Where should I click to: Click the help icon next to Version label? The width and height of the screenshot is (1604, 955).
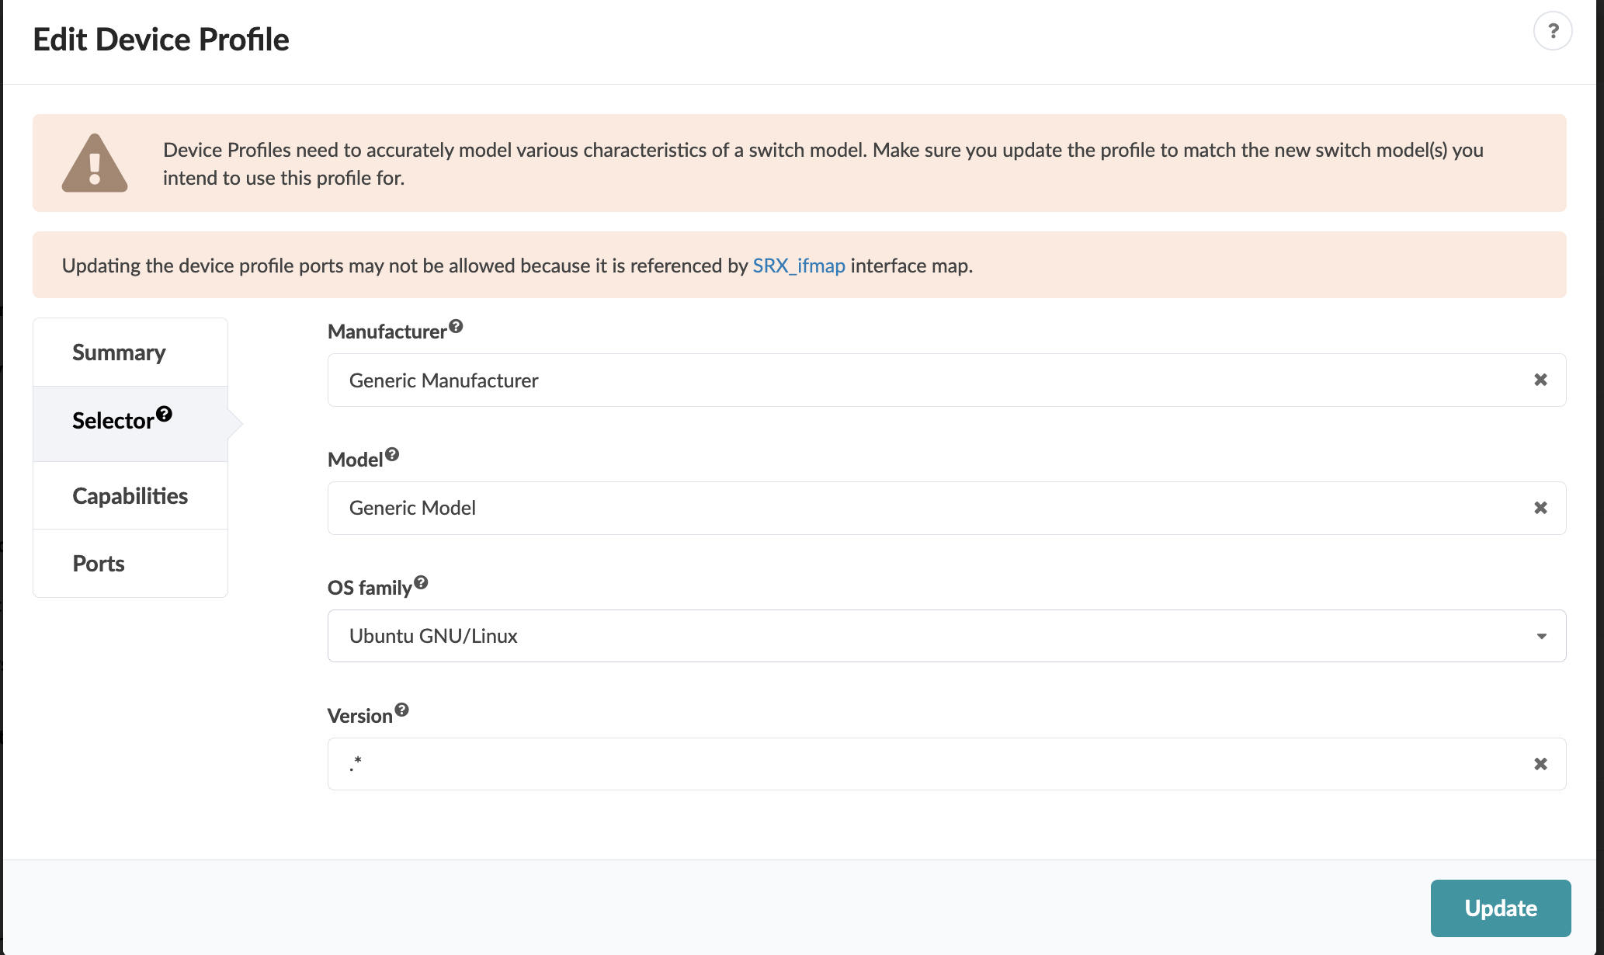point(401,710)
